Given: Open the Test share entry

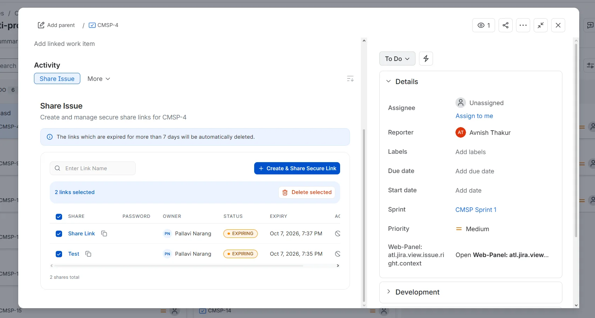Looking at the screenshot, I should [x=74, y=254].
